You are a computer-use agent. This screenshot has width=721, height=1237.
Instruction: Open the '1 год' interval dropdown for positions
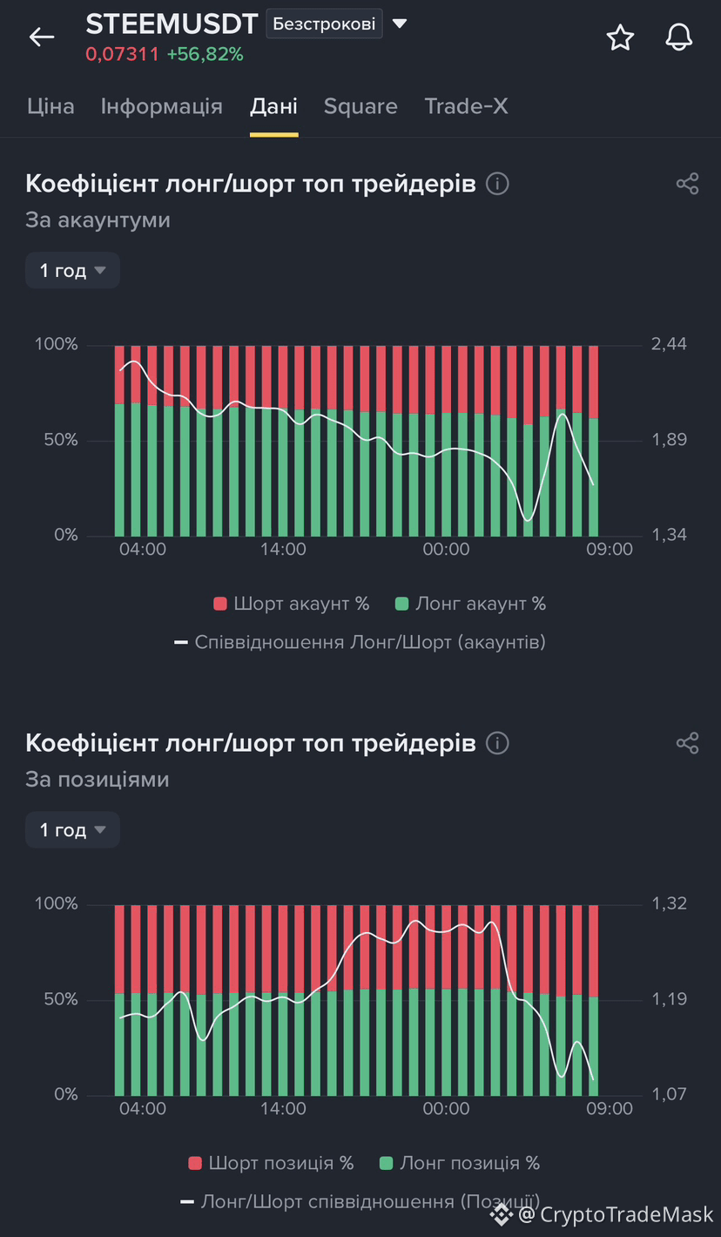coord(72,830)
